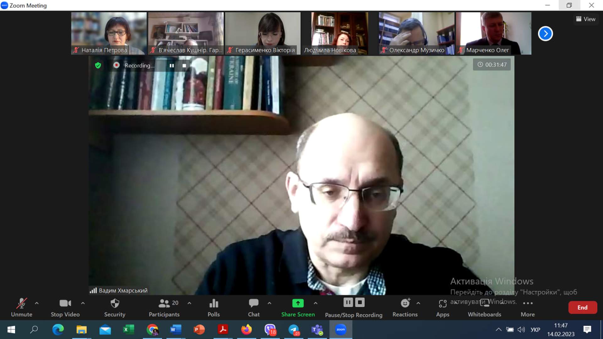Expand chat options arrow beside Chat
Image resolution: width=603 pixels, height=339 pixels.
269,303
